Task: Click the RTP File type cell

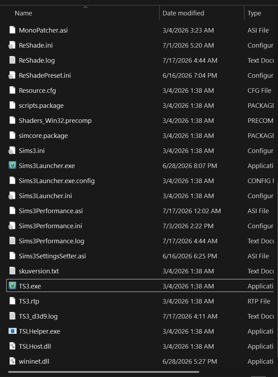Action: click(x=259, y=301)
